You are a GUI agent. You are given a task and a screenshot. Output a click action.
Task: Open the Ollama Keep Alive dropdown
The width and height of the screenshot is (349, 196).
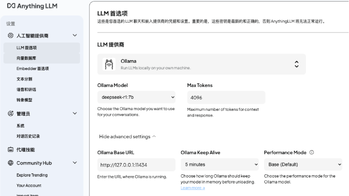(x=220, y=164)
